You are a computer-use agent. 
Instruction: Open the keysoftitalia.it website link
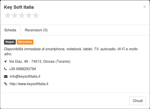(29, 84)
